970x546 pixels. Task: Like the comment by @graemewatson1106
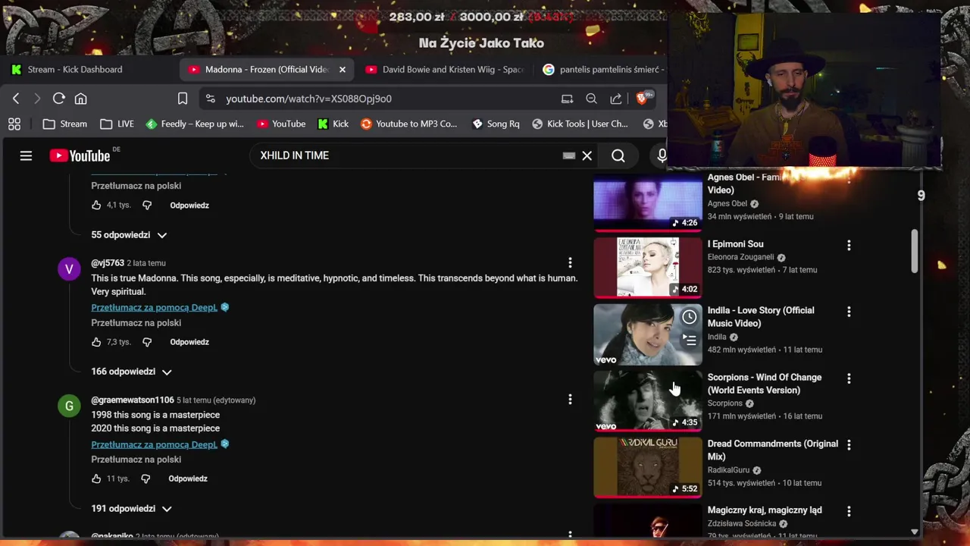pyautogui.click(x=96, y=479)
